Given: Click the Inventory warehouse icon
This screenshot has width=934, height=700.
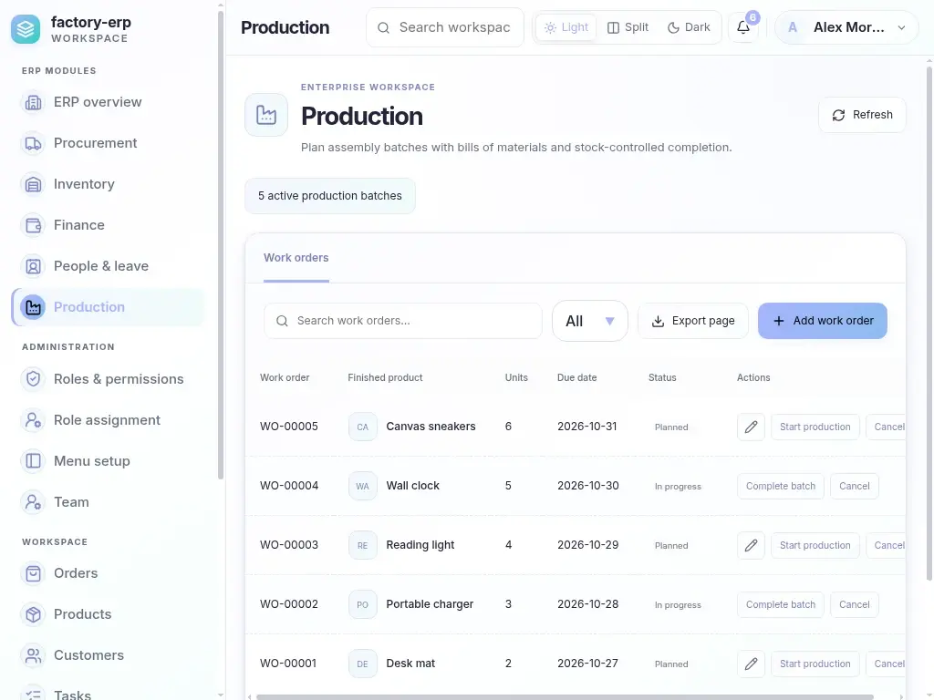Looking at the screenshot, I should (x=34, y=184).
